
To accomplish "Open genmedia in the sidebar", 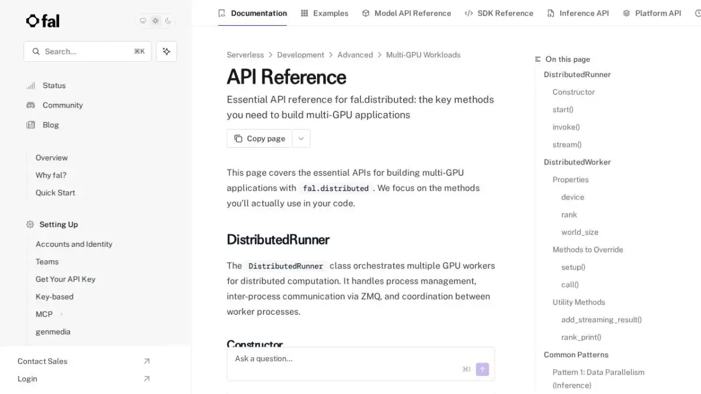I will (x=53, y=332).
